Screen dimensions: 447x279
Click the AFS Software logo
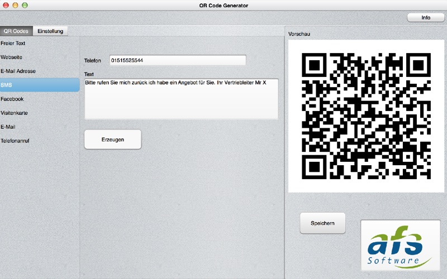click(400, 246)
